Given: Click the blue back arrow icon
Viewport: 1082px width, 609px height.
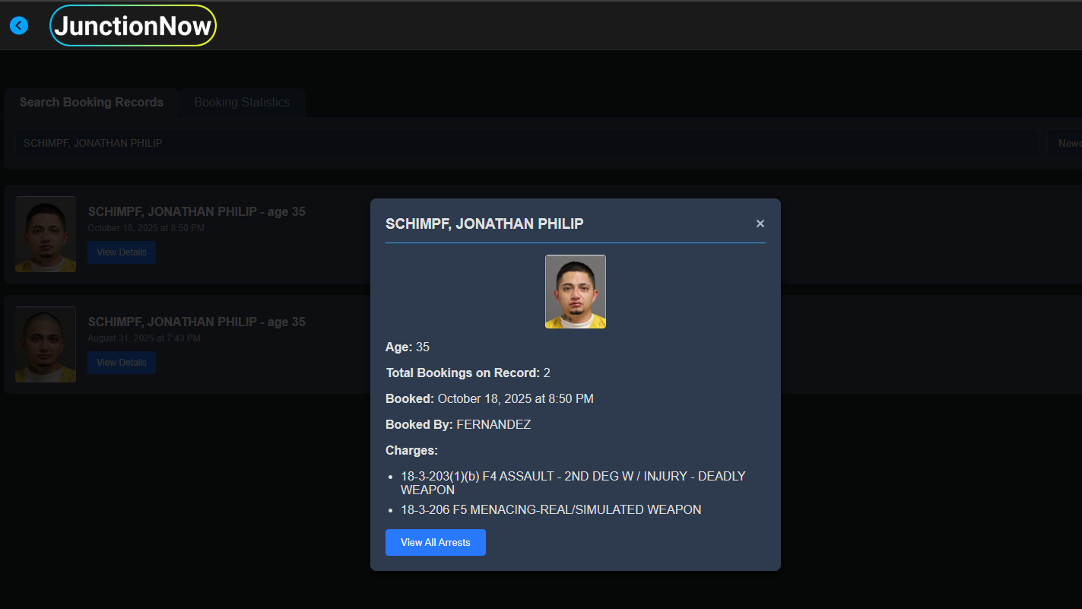Looking at the screenshot, I should (x=19, y=26).
